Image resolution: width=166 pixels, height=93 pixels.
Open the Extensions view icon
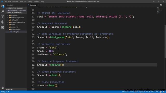pos(3,27)
